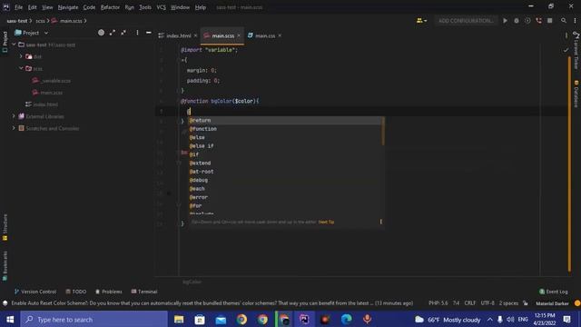Close the main.scss tab

(239, 35)
